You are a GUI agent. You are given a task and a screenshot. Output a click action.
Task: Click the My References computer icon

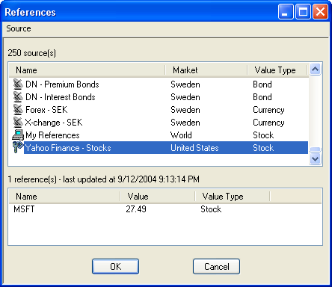pyautogui.click(x=18, y=135)
